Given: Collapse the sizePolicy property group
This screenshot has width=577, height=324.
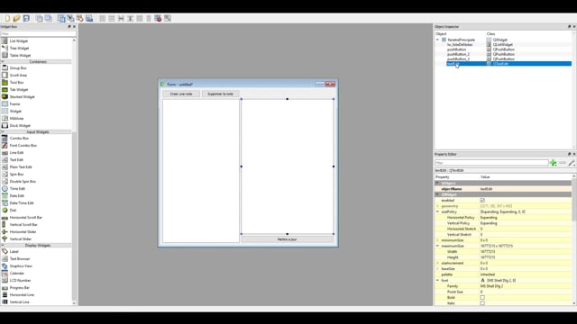Looking at the screenshot, I should [x=437, y=212].
